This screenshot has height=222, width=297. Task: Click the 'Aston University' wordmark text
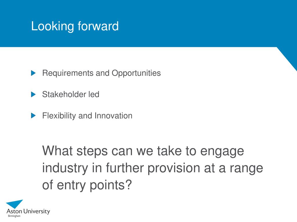coord(28,211)
